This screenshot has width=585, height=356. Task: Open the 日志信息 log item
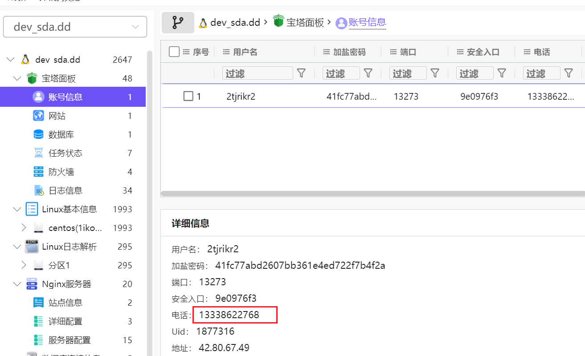65,190
